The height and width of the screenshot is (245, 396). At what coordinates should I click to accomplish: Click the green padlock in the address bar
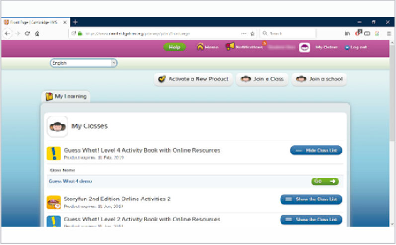pos(80,33)
